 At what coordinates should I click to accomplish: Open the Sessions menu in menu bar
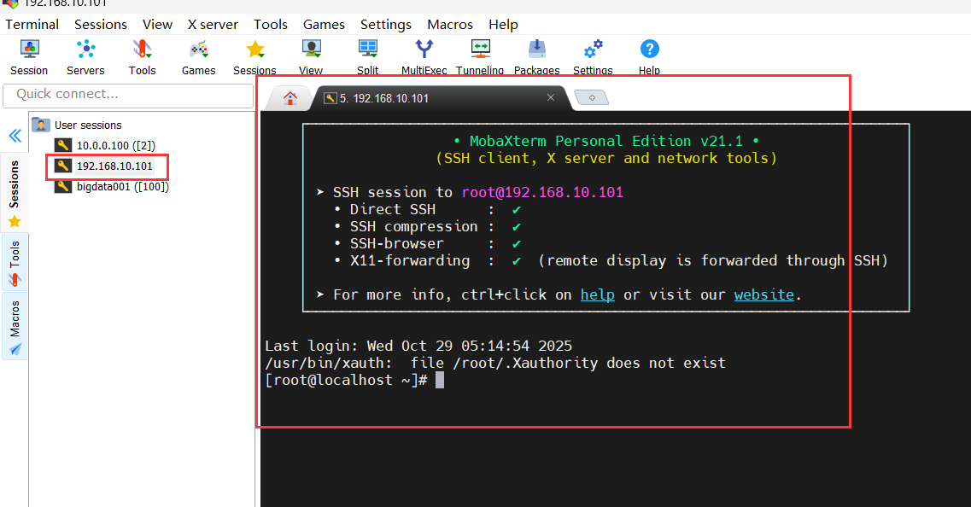pyautogui.click(x=100, y=24)
